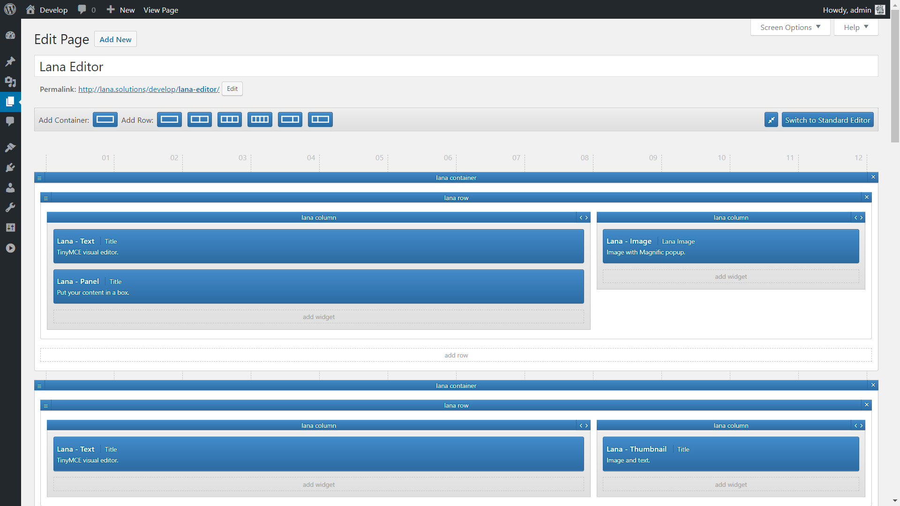Add row with wide left column
The height and width of the screenshot is (506, 900).
tap(290, 119)
